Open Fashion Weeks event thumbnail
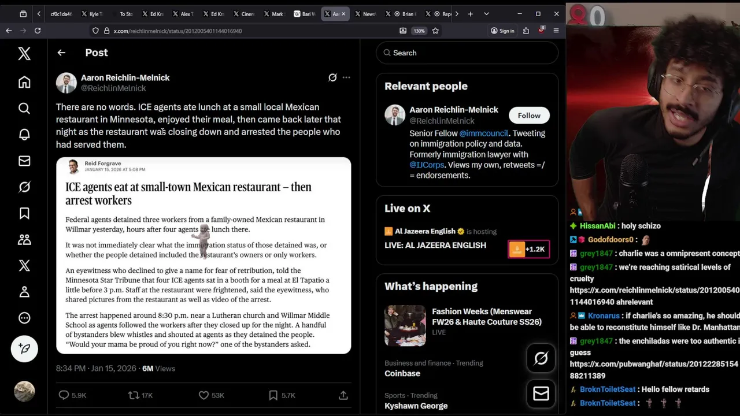Viewport: 740px width, 416px height. 405,326
